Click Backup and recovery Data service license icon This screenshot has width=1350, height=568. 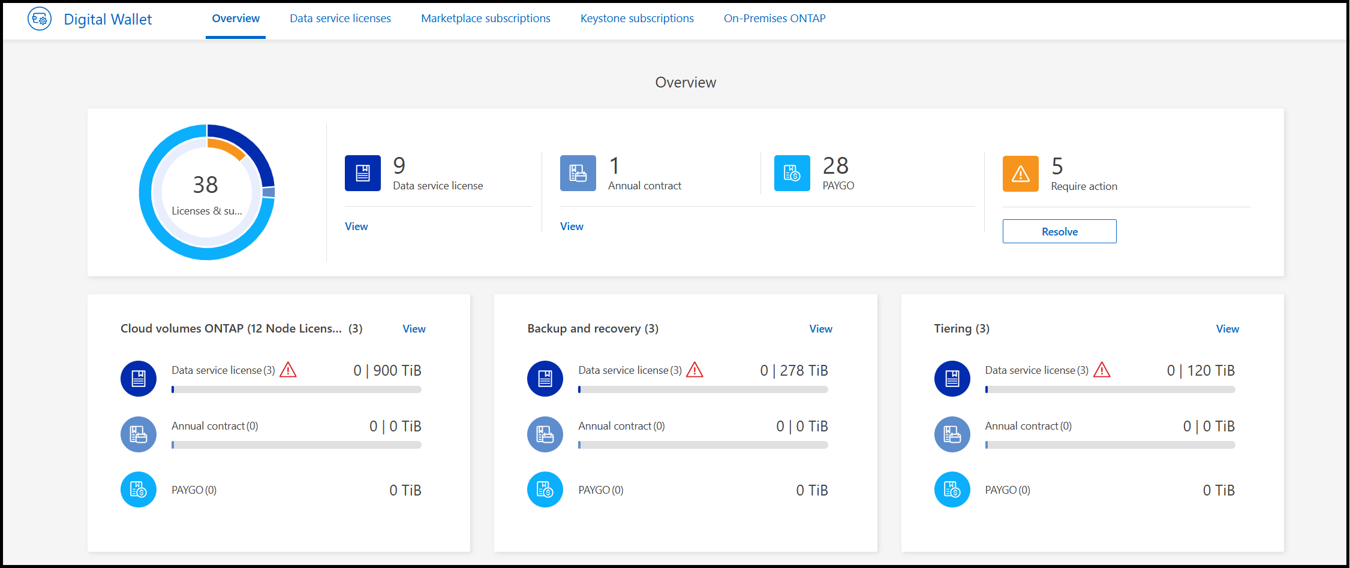coord(545,379)
